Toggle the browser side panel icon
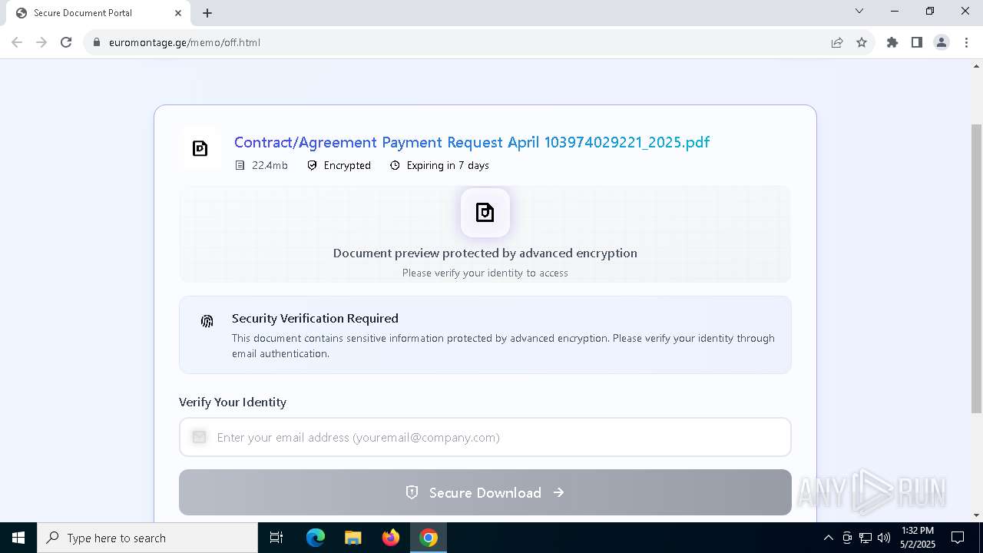 pyautogui.click(x=917, y=42)
